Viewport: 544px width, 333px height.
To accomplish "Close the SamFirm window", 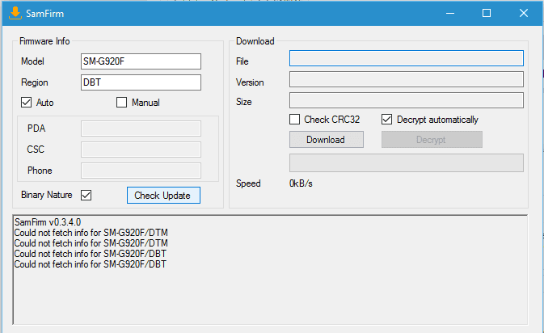I will click(x=524, y=13).
